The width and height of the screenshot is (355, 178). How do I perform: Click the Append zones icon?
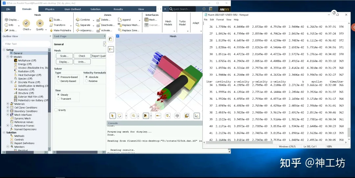(x=120, y=20)
